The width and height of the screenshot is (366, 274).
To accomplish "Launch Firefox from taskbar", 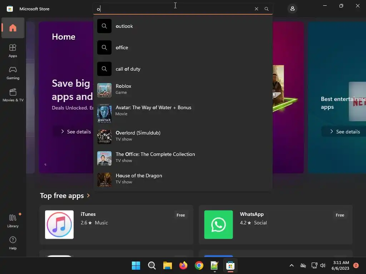I will click(x=183, y=265).
